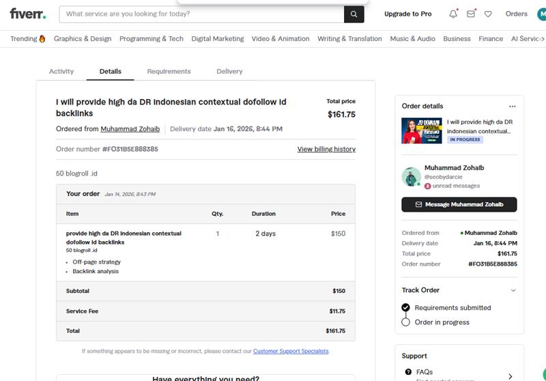Click Requirements submitted checkmark
This screenshot has width=546, height=381.
(x=406, y=308)
